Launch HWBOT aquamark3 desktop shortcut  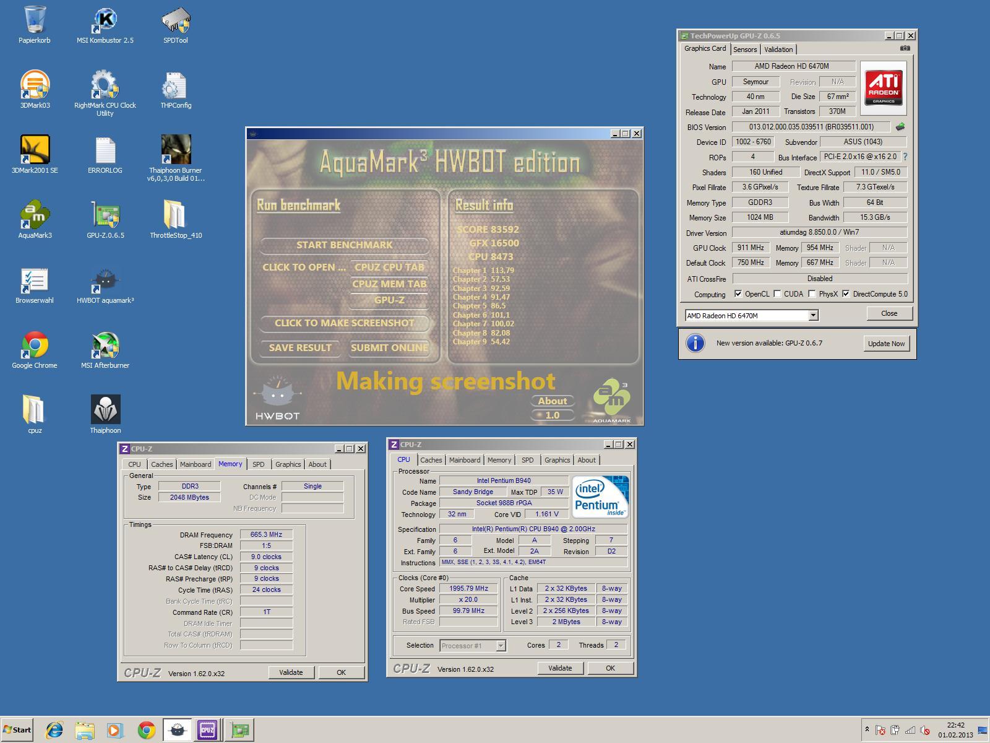105,285
